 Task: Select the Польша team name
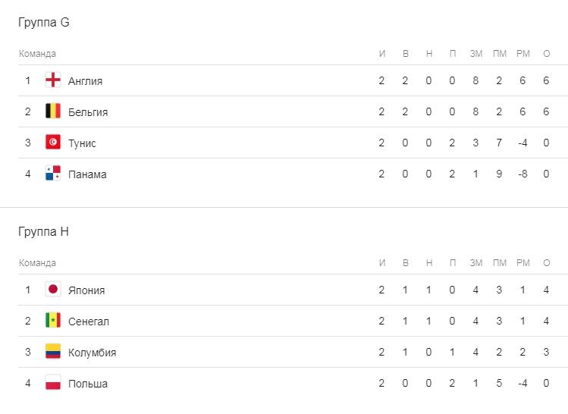[x=88, y=384]
